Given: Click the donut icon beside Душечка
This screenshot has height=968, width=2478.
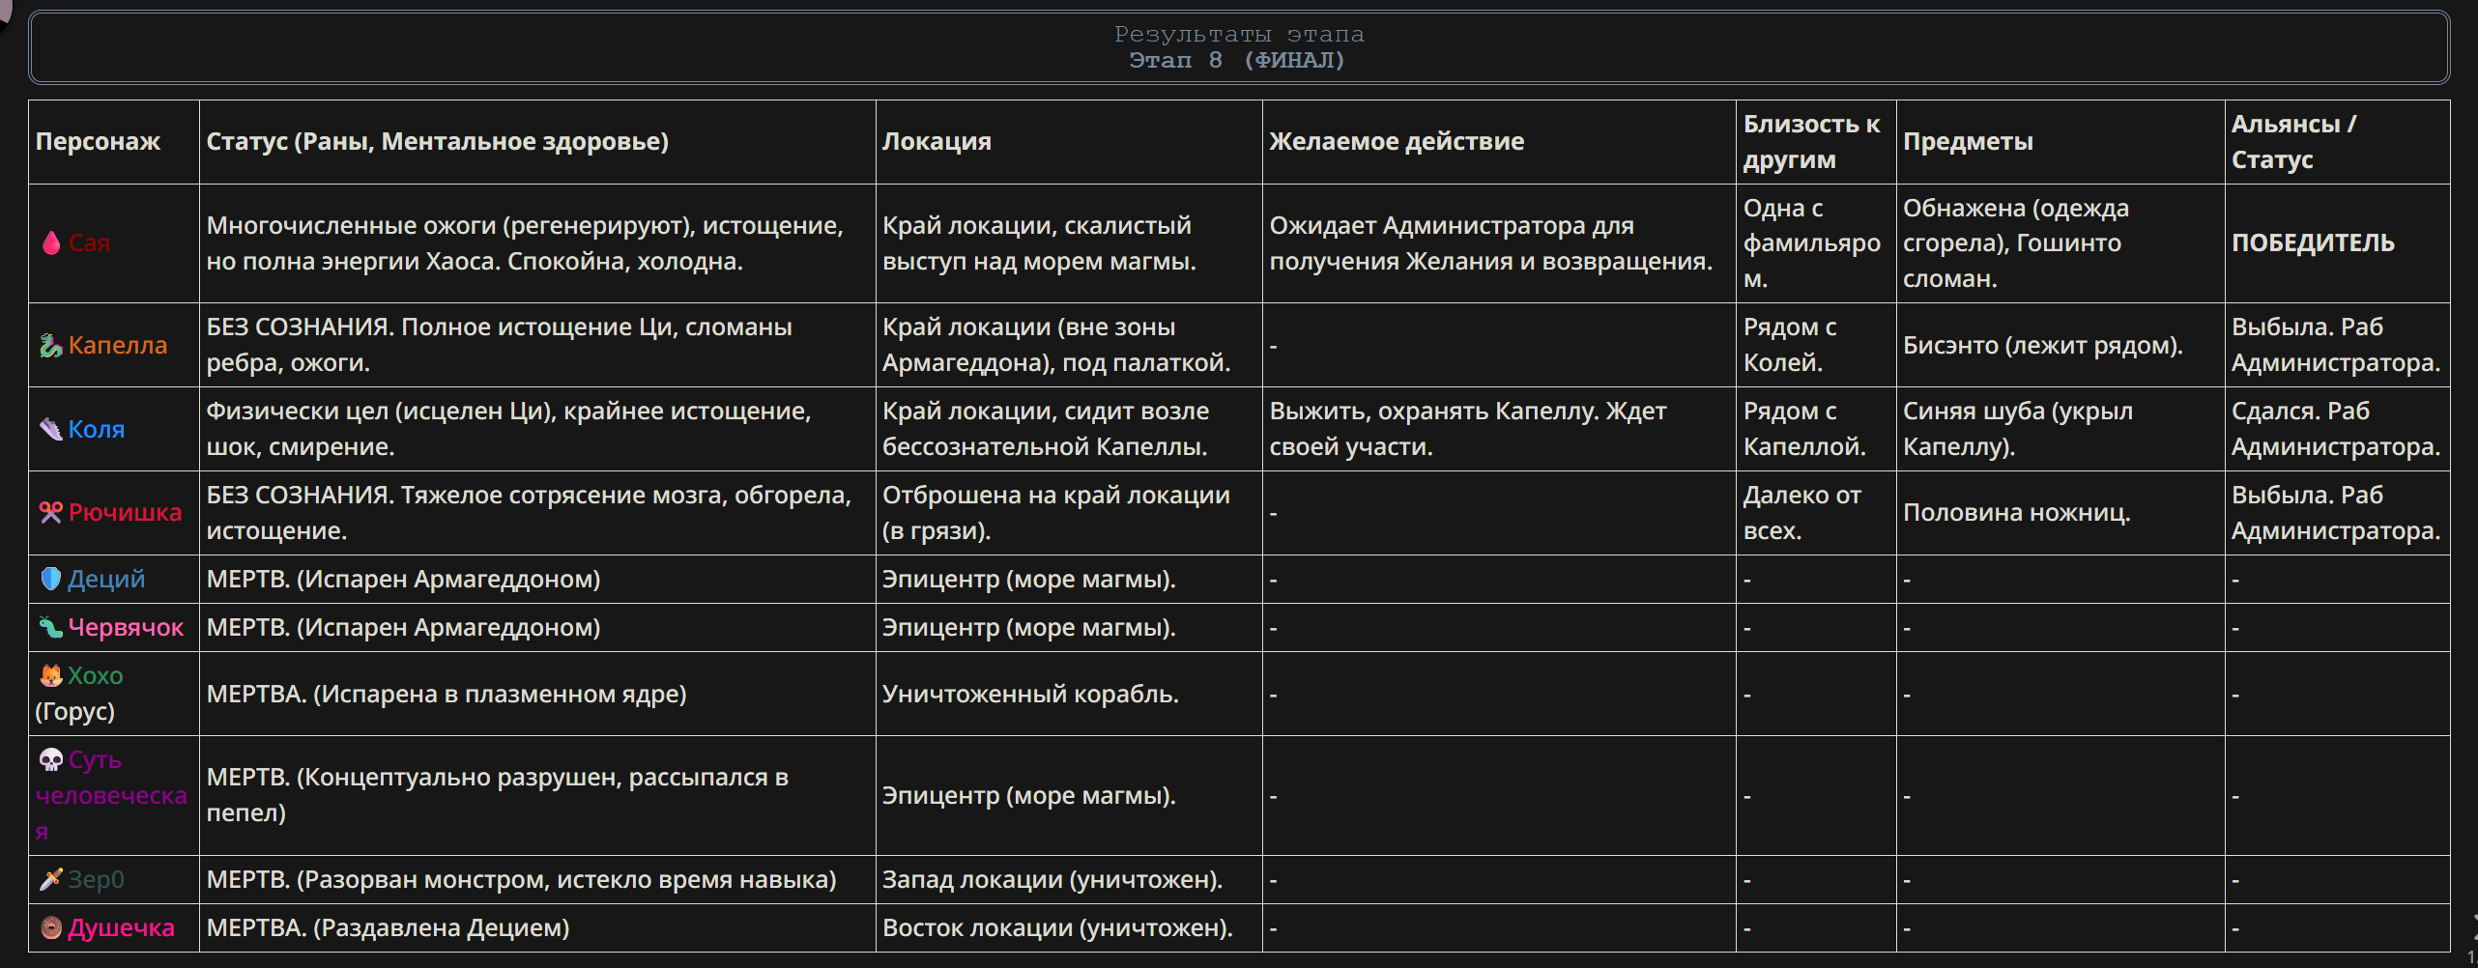Looking at the screenshot, I should (51, 927).
